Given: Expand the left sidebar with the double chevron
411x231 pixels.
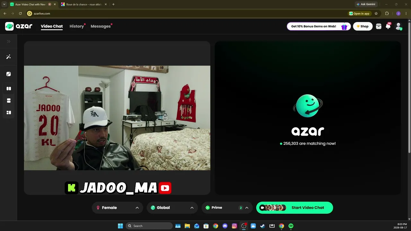Looking at the screenshot, I should click(x=9, y=41).
